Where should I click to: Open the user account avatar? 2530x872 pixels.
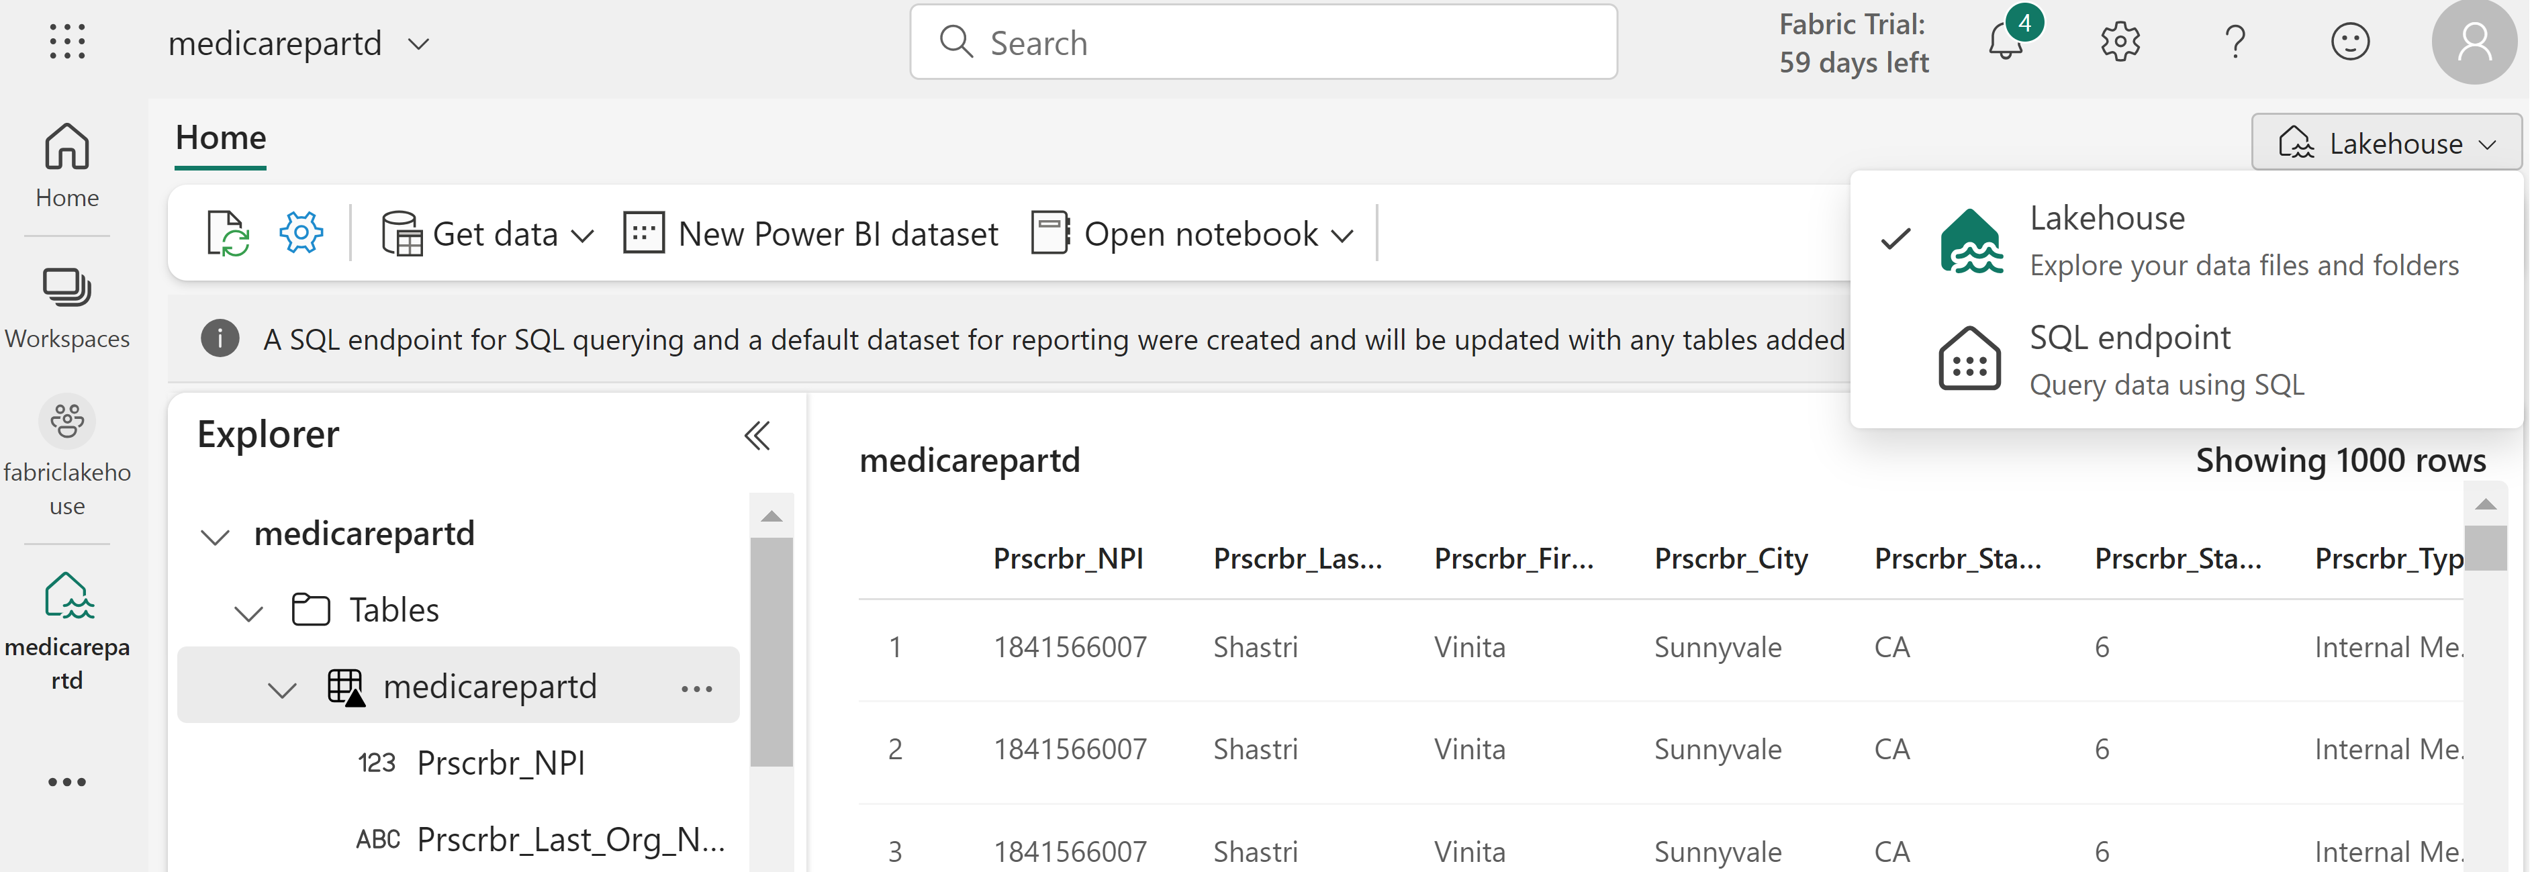click(x=2473, y=42)
